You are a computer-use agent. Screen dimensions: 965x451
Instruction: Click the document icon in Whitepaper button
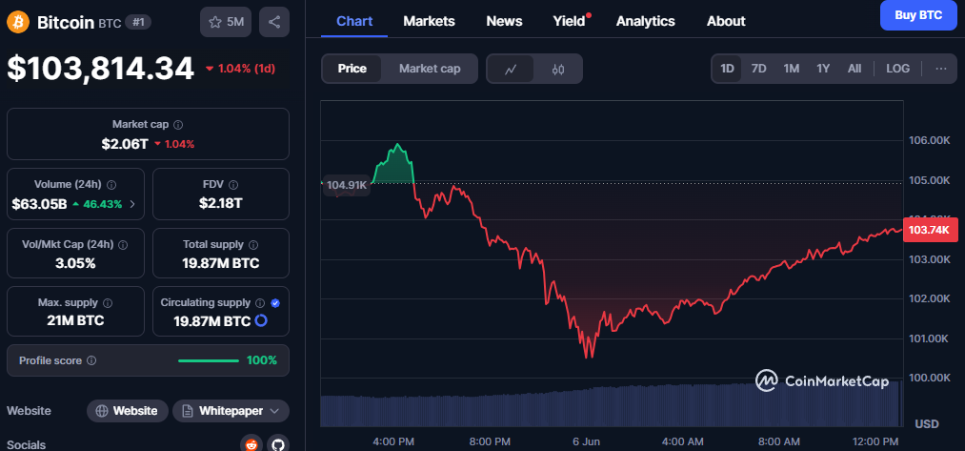(x=187, y=411)
